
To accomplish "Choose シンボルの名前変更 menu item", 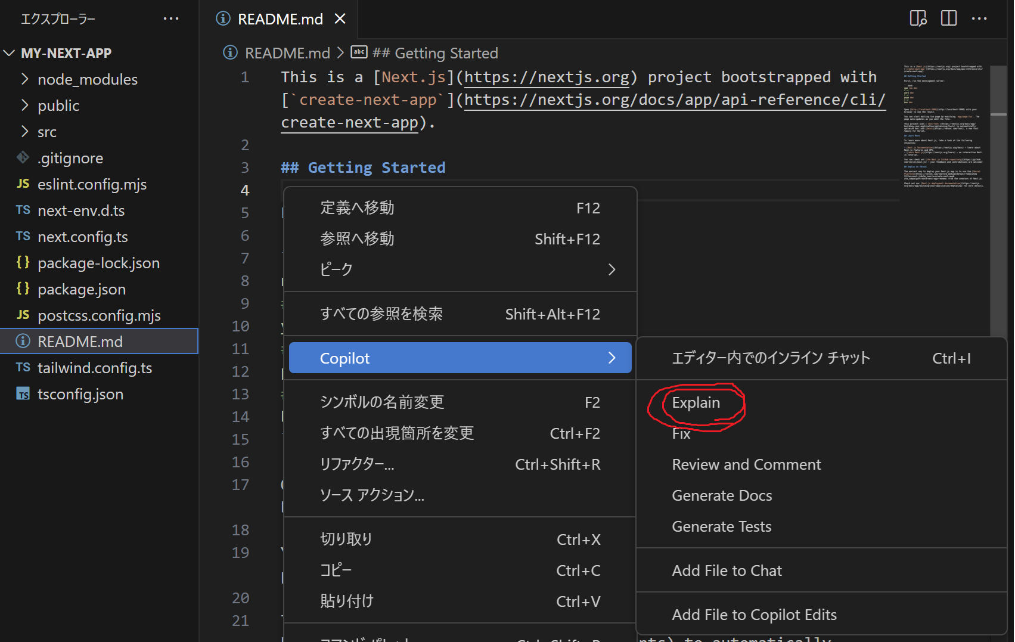I will pos(460,402).
